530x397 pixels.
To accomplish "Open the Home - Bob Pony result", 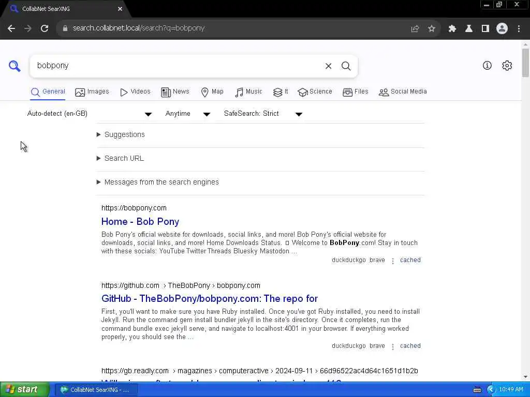I will [x=140, y=222].
